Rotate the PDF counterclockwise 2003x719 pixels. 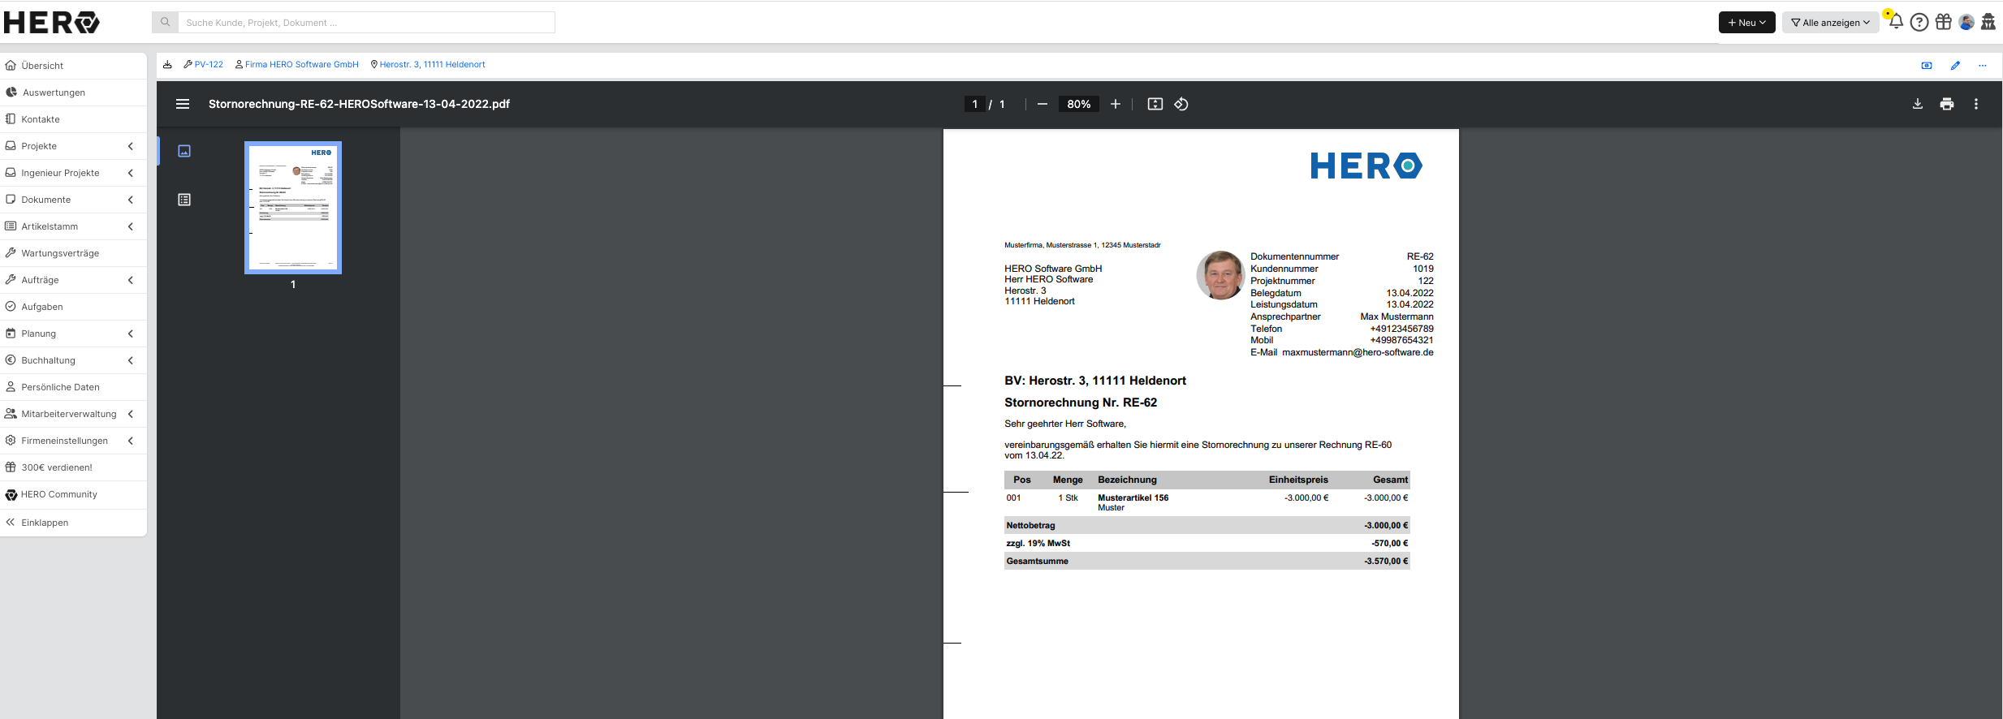(x=1181, y=104)
